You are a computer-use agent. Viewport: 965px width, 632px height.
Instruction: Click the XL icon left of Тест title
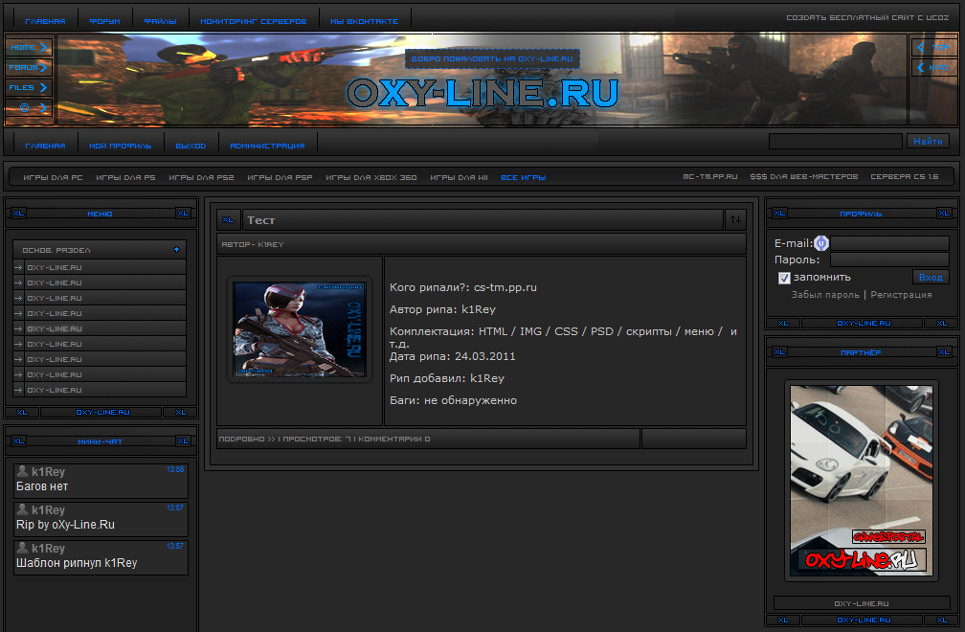pyautogui.click(x=228, y=219)
